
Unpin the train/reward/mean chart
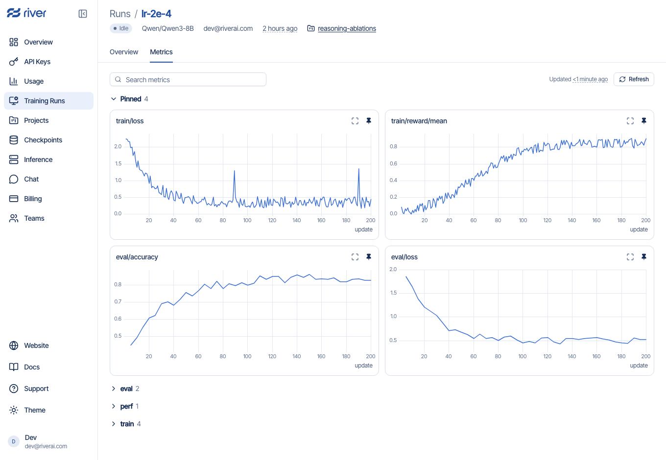pyautogui.click(x=644, y=121)
